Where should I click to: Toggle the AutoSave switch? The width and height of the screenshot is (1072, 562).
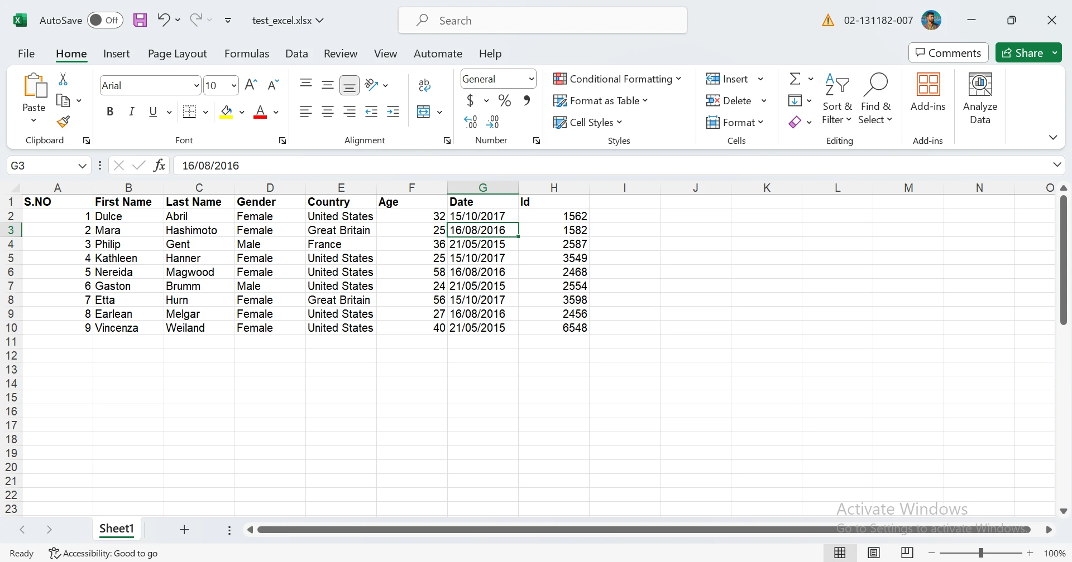pos(105,21)
